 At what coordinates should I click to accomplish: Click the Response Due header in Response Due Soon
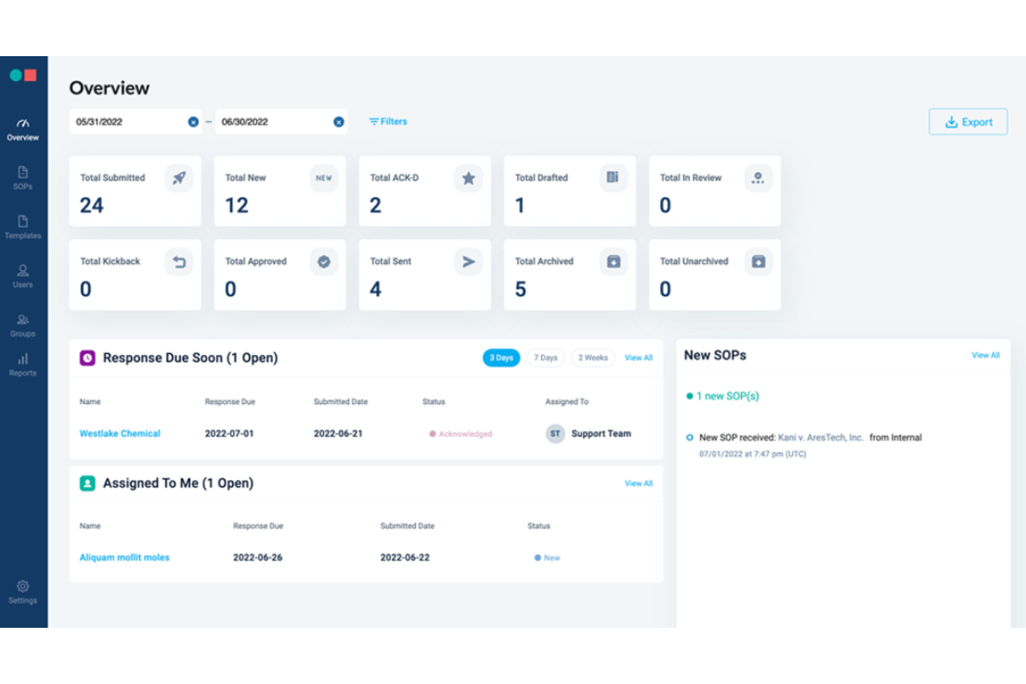tap(230, 401)
